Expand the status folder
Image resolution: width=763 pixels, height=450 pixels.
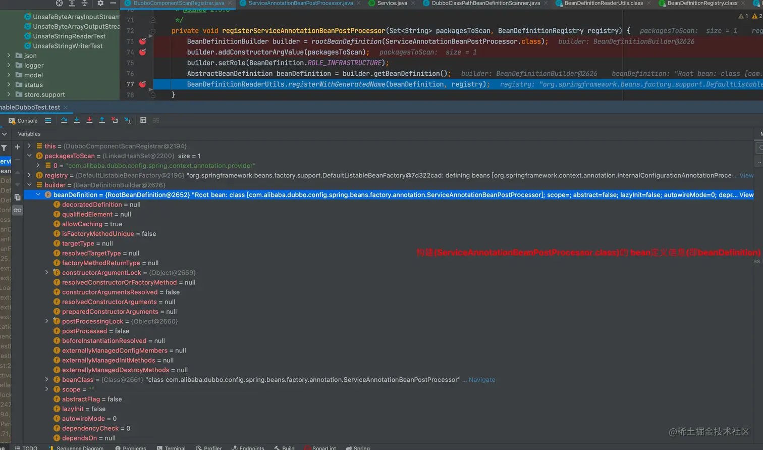click(x=9, y=85)
